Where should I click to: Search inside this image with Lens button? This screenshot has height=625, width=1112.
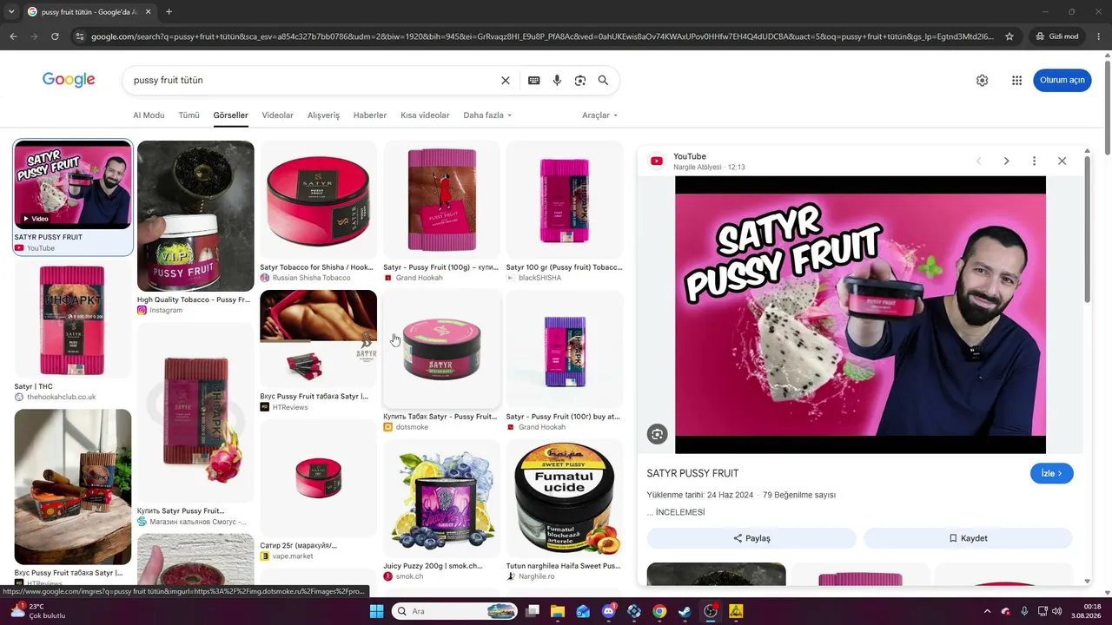(658, 434)
